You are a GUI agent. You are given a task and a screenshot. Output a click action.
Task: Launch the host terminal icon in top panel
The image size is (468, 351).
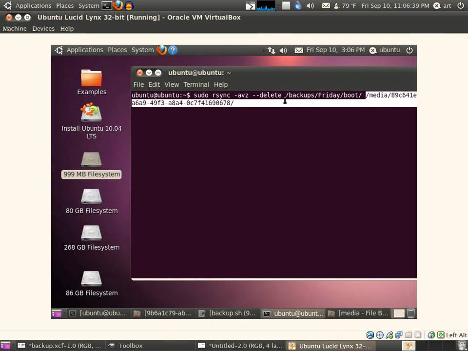tap(107, 5)
